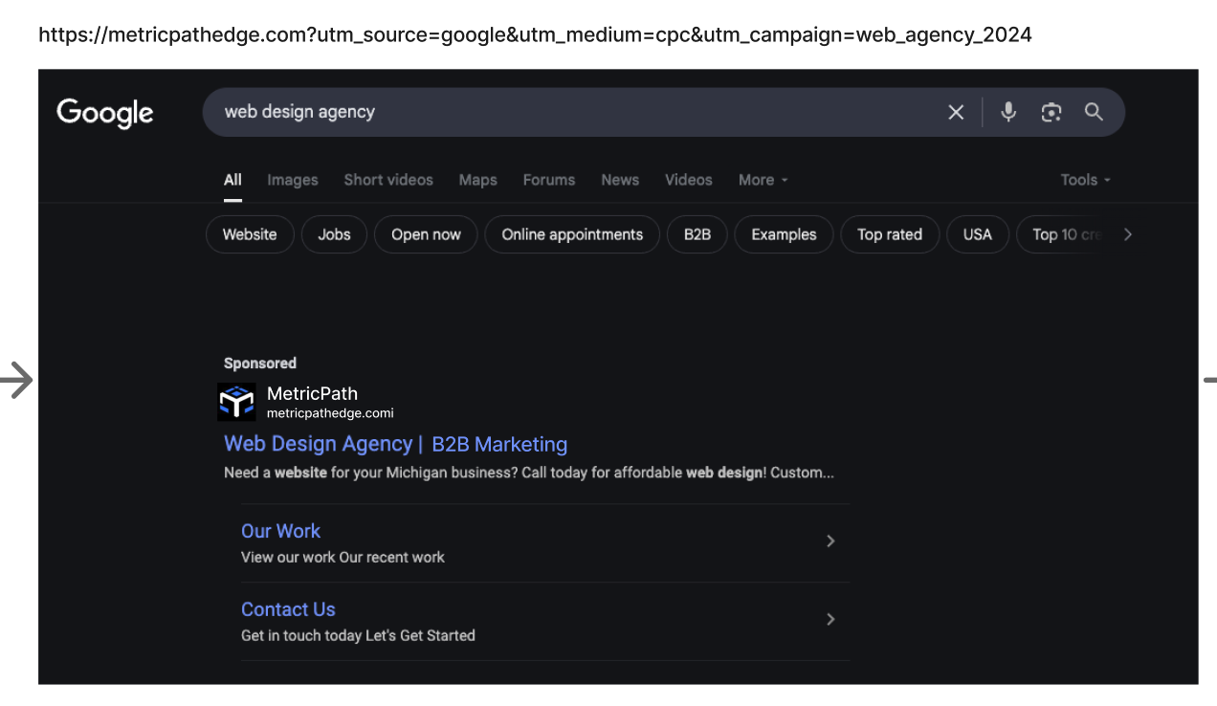This screenshot has width=1217, height=706.
Task: Click the B2B Marketing headline link
Action: click(499, 445)
